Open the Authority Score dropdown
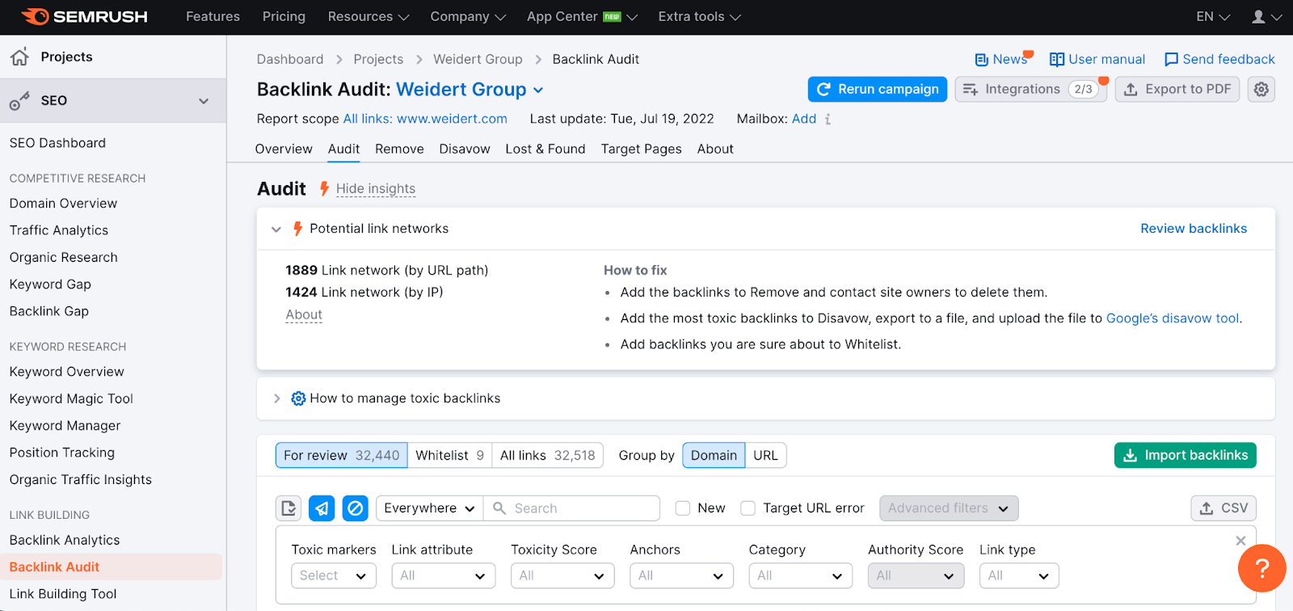1293x611 pixels. (x=916, y=575)
